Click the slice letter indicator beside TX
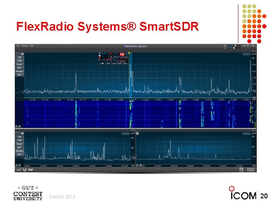 [x=127, y=54]
